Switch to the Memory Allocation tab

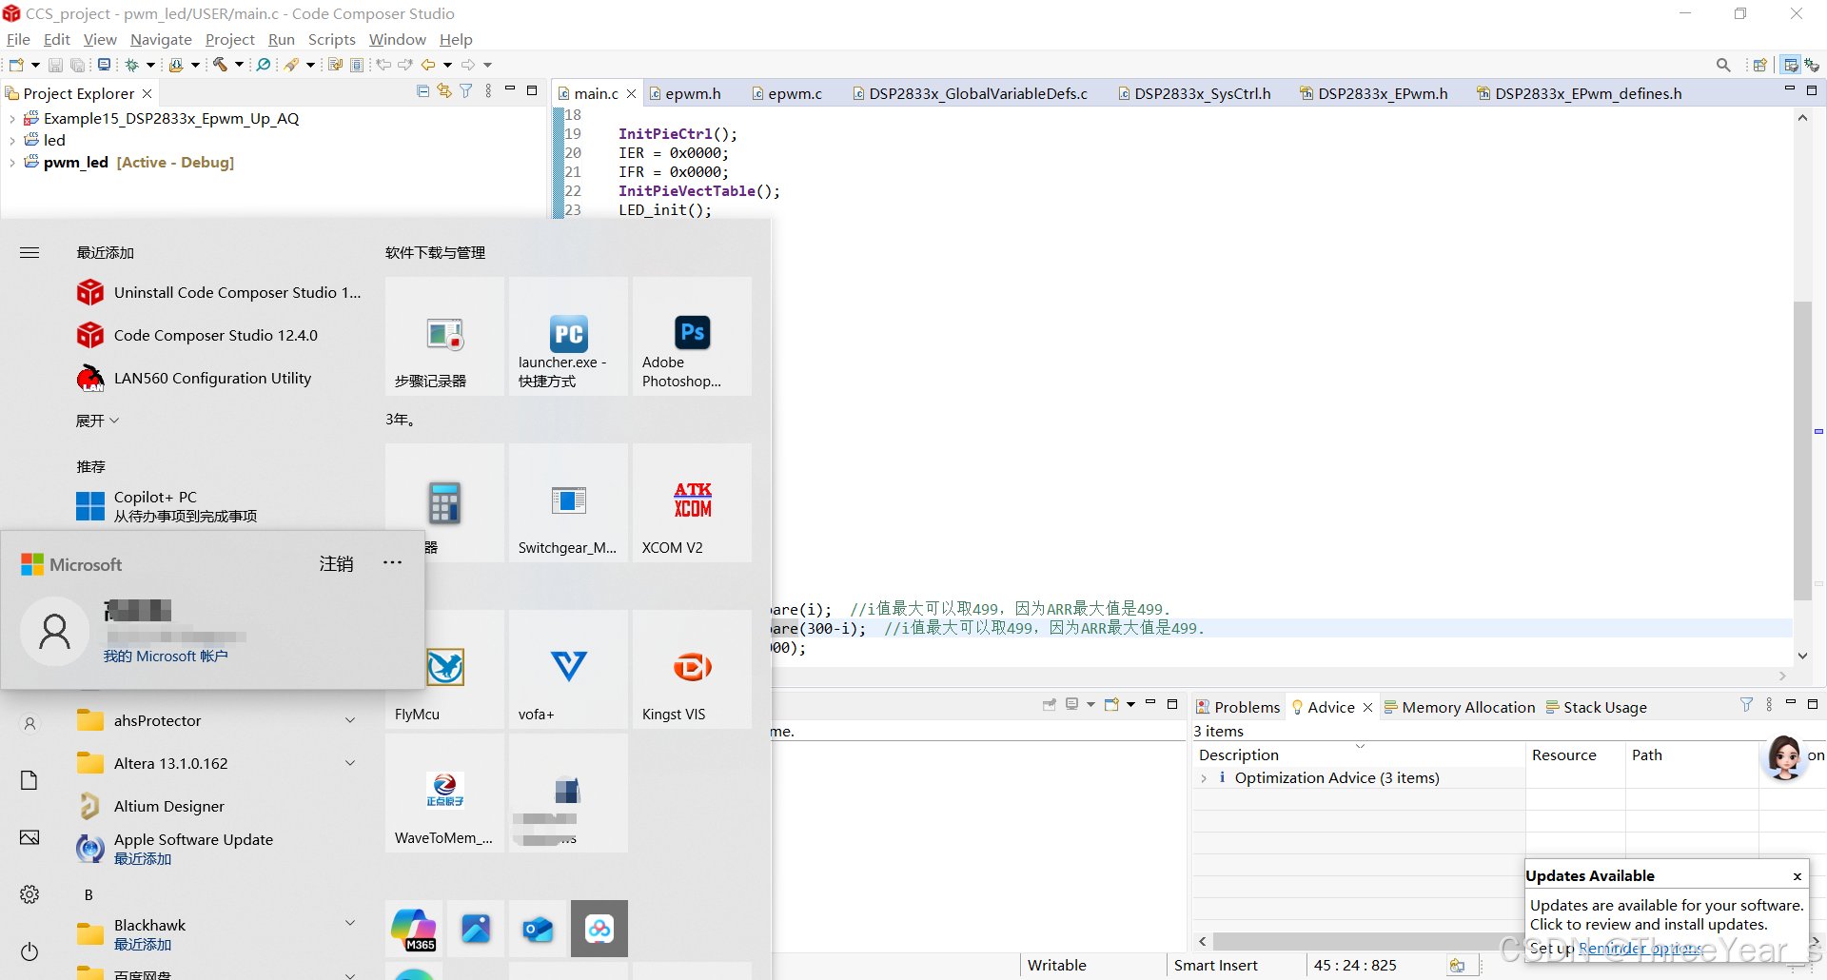pos(1460,707)
